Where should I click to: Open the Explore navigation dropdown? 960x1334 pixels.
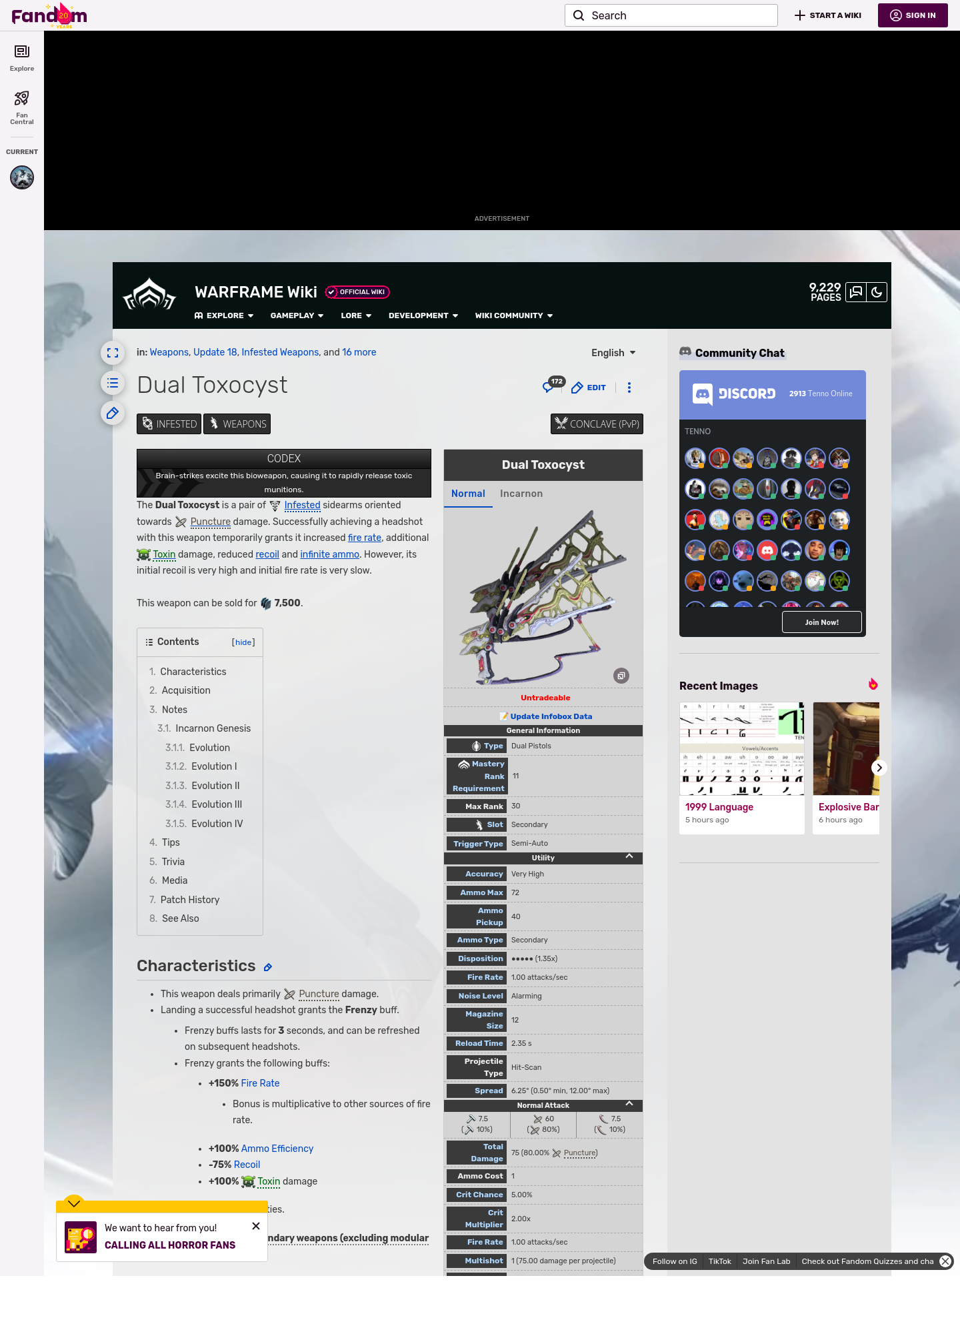coord(224,315)
